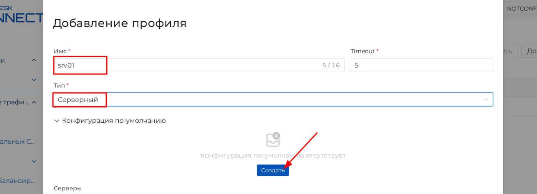
Task: Click the partially visible До… button
Action: pos(530,51)
